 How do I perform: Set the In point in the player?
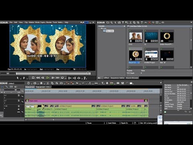17,78
